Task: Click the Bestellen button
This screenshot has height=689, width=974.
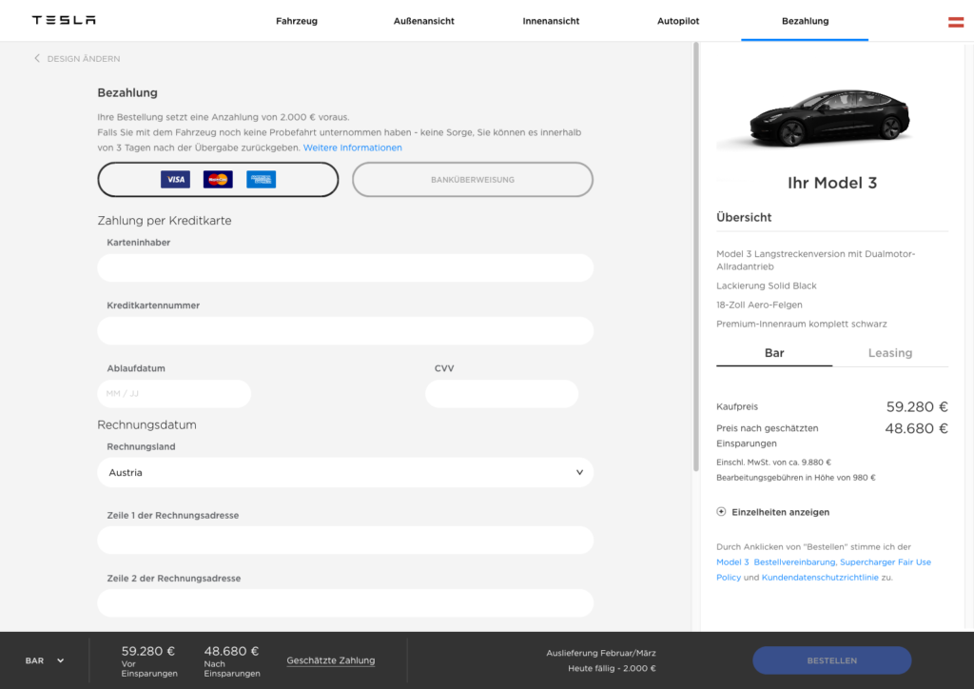Action: click(x=831, y=660)
